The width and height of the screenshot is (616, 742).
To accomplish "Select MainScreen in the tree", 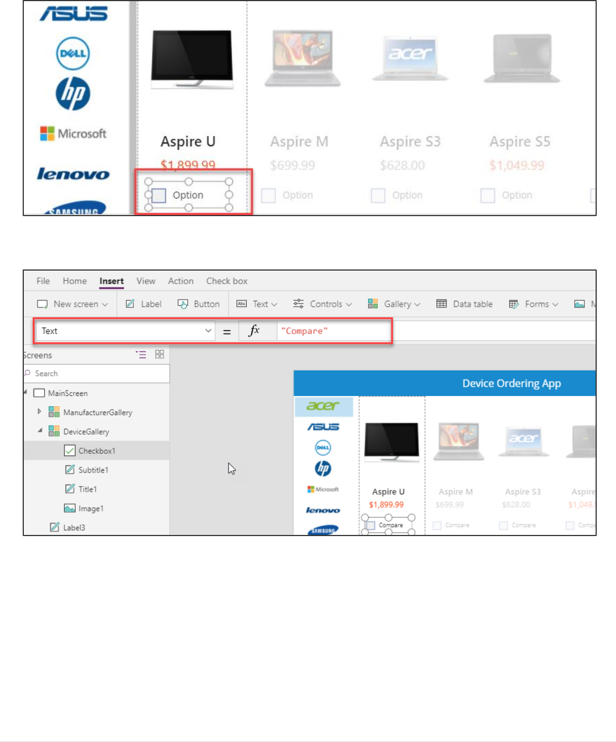I will [67, 393].
